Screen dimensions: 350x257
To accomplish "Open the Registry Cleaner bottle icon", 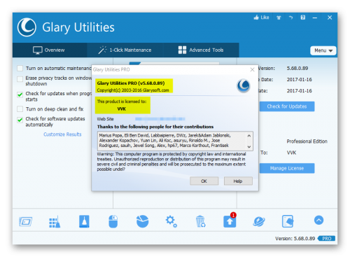I will click(84, 221).
